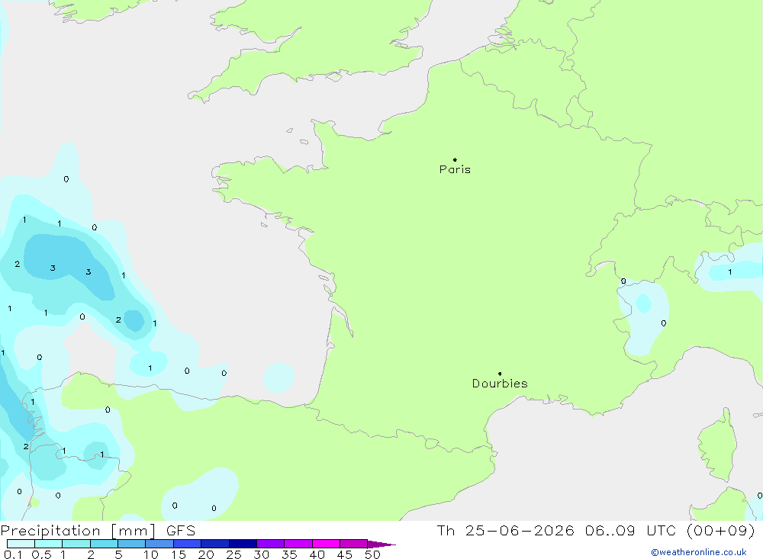Click the 15 mm blue legend swatch
763x559 pixels.
point(187,544)
